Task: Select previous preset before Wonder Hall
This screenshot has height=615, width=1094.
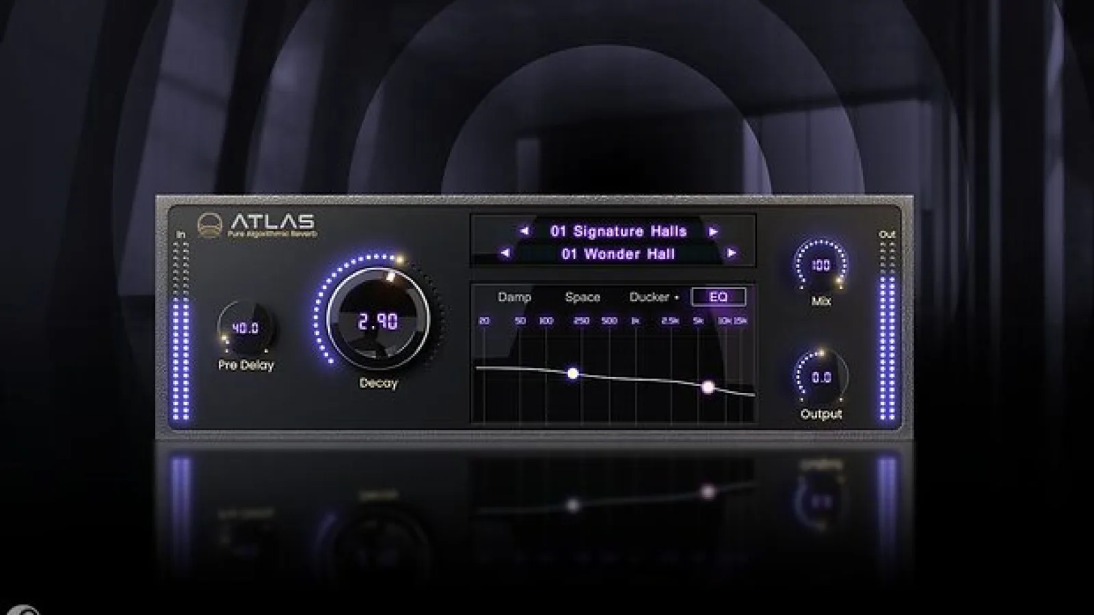Action: click(505, 253)
